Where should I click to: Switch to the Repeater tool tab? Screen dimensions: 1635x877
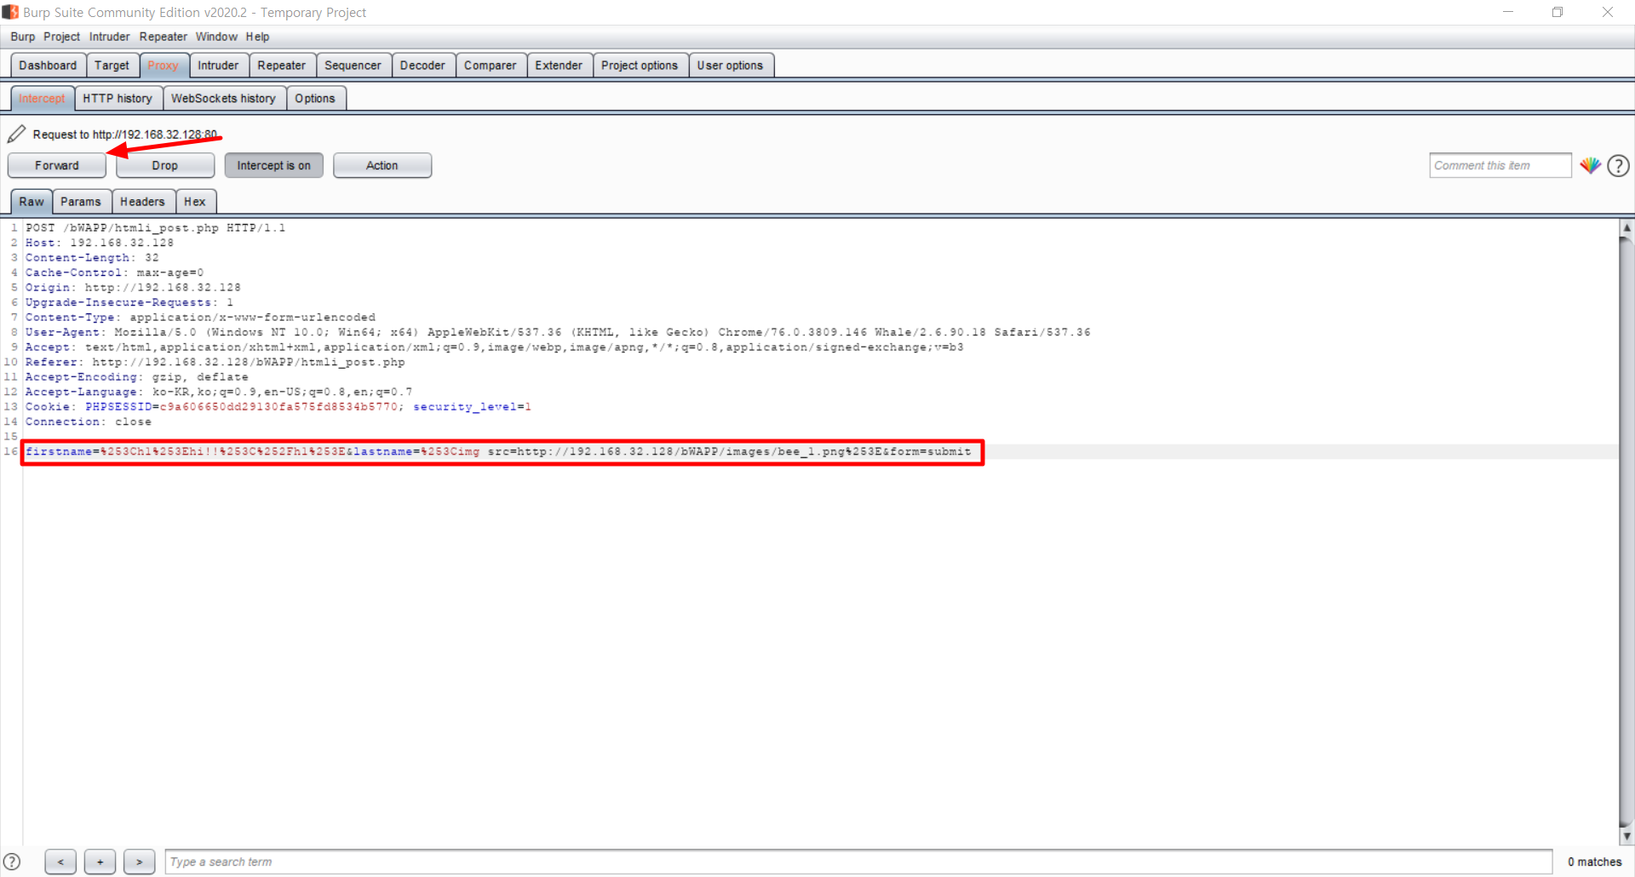coord(282,66)
